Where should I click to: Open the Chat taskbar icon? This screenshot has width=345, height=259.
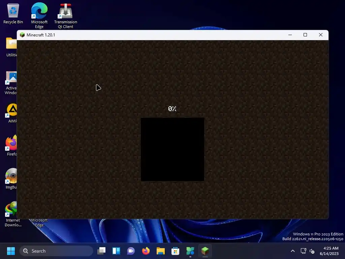[131, 251]
